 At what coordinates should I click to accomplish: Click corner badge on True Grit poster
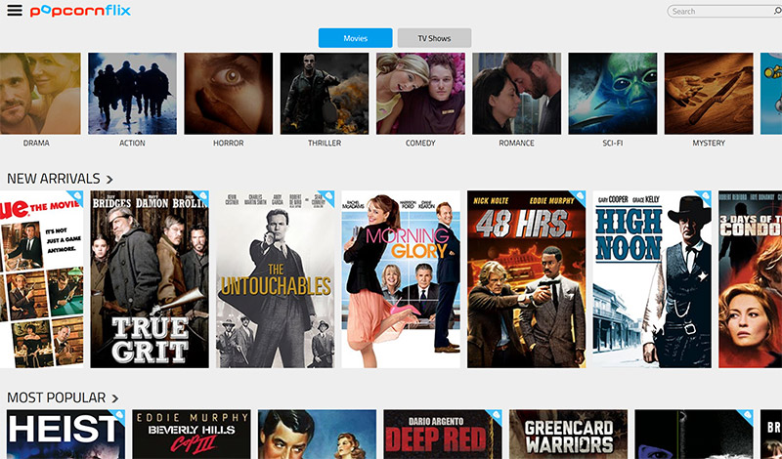[x=201, y=198]
